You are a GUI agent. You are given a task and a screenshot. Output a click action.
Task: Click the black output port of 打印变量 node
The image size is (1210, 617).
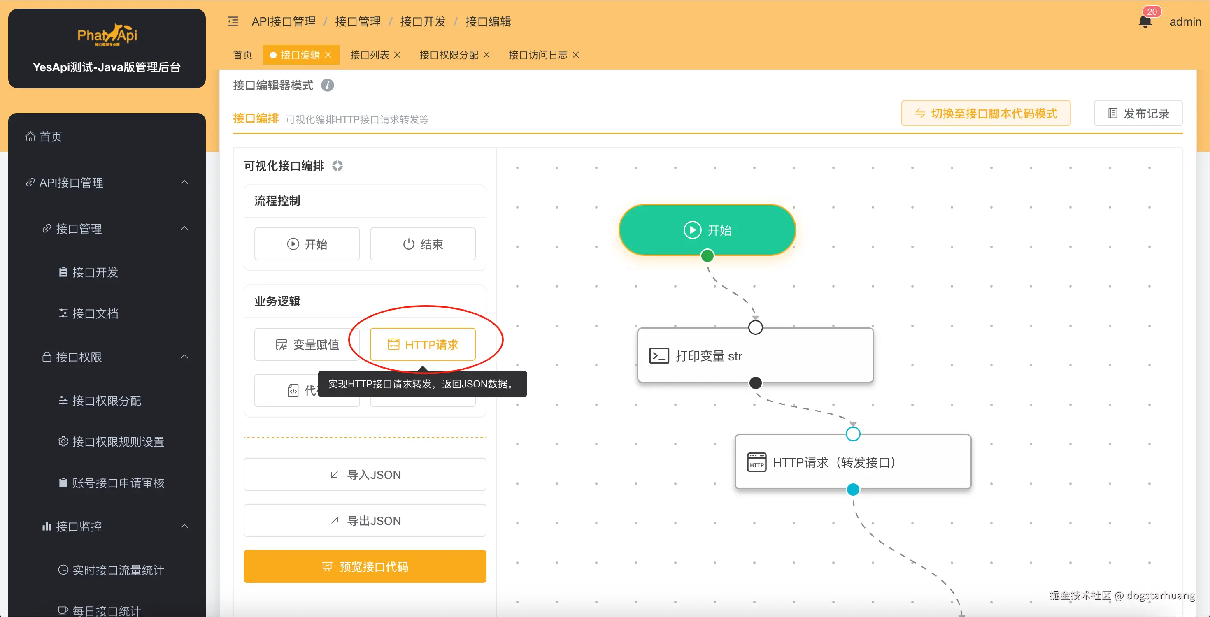(755, 383)
